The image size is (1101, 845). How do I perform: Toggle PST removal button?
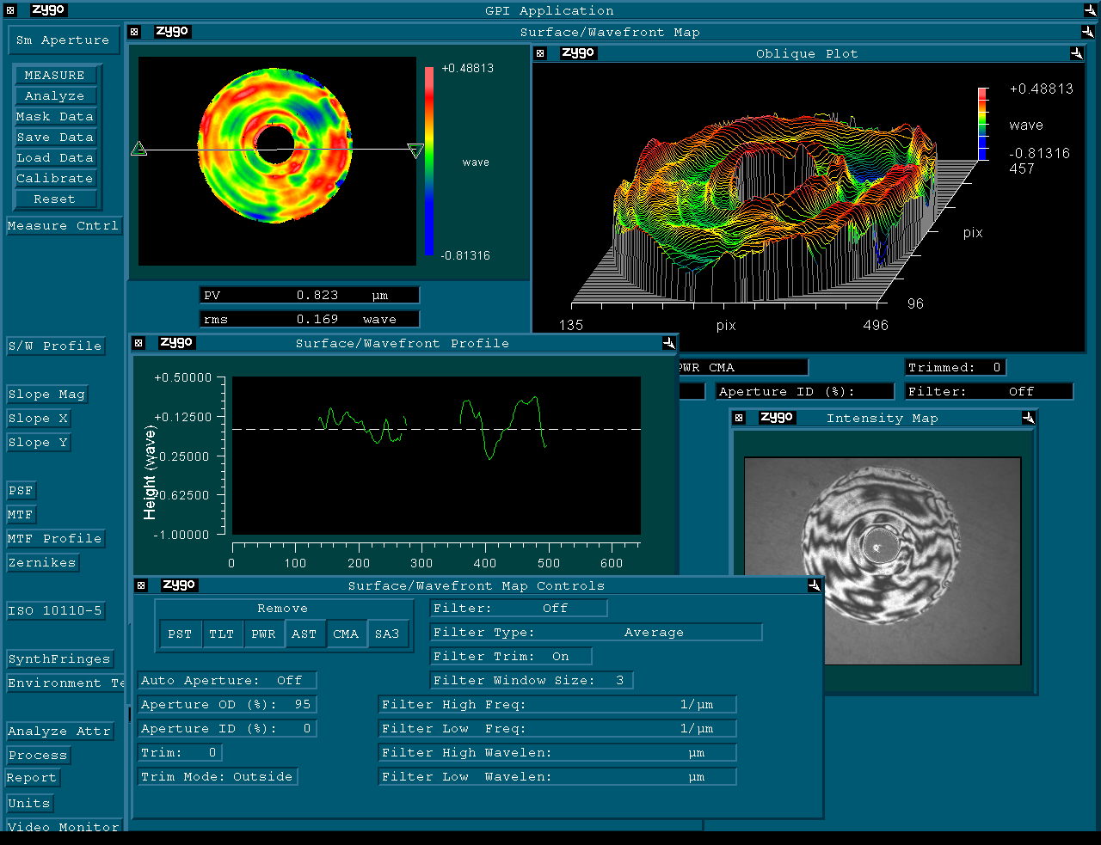(180, 634)
